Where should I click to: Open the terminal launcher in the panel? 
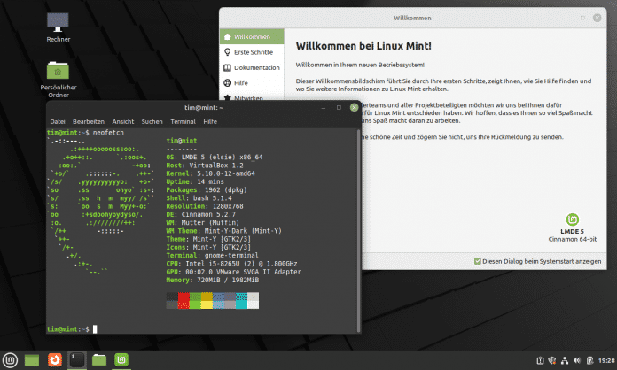(77, 359)
